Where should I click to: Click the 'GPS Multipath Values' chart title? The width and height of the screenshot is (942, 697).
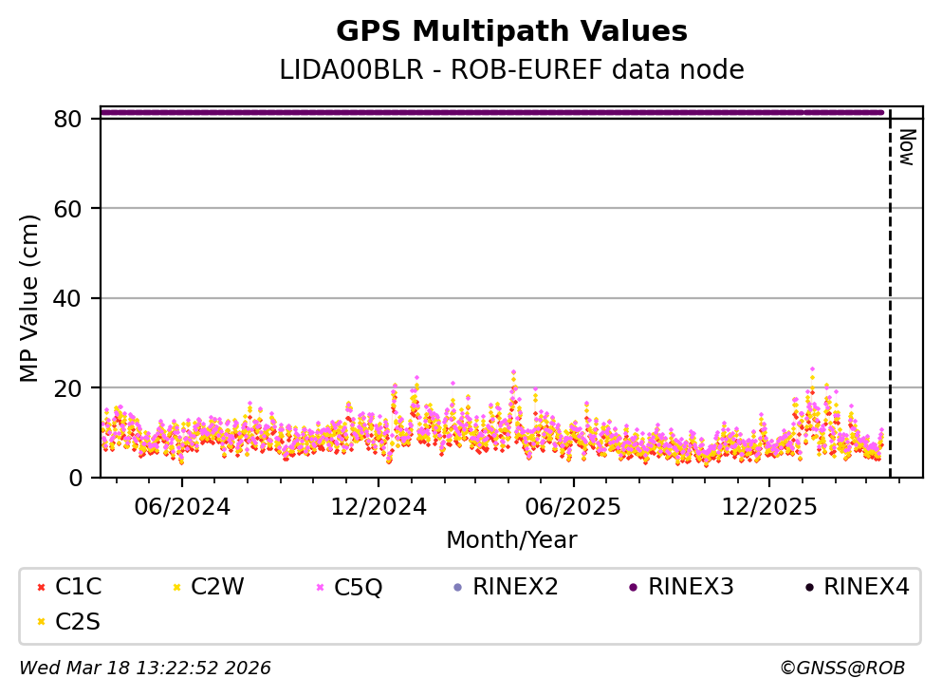(x=511, y=31)
